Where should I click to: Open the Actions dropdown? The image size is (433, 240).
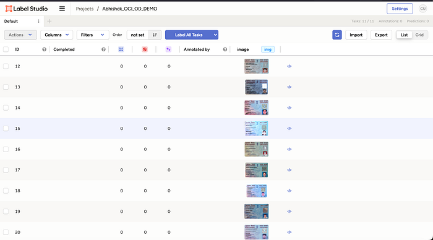point(20,35)
